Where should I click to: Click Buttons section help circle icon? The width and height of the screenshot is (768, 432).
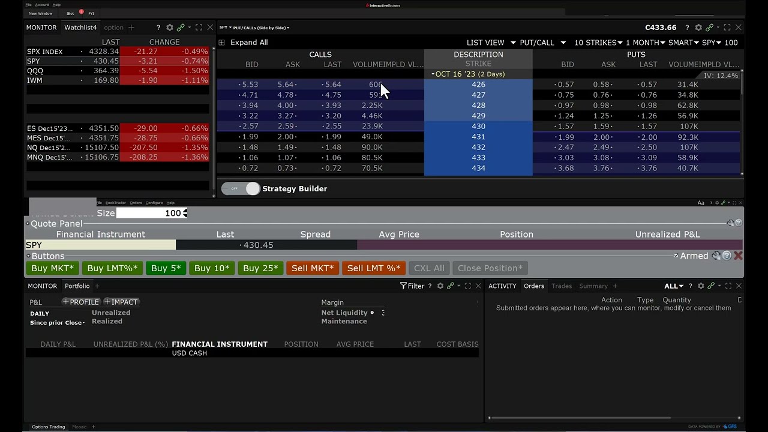[x=727, y=256]
